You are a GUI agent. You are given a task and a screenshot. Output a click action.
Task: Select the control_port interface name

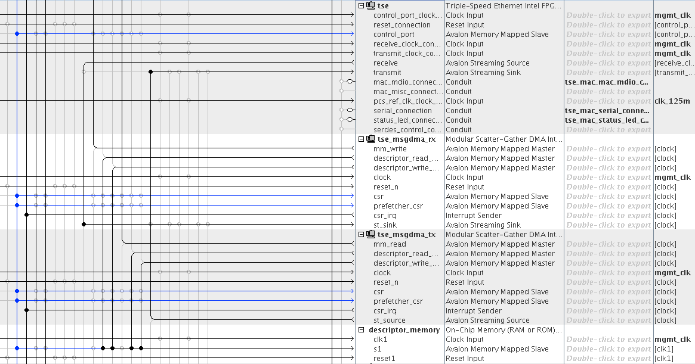click(394, 34)
